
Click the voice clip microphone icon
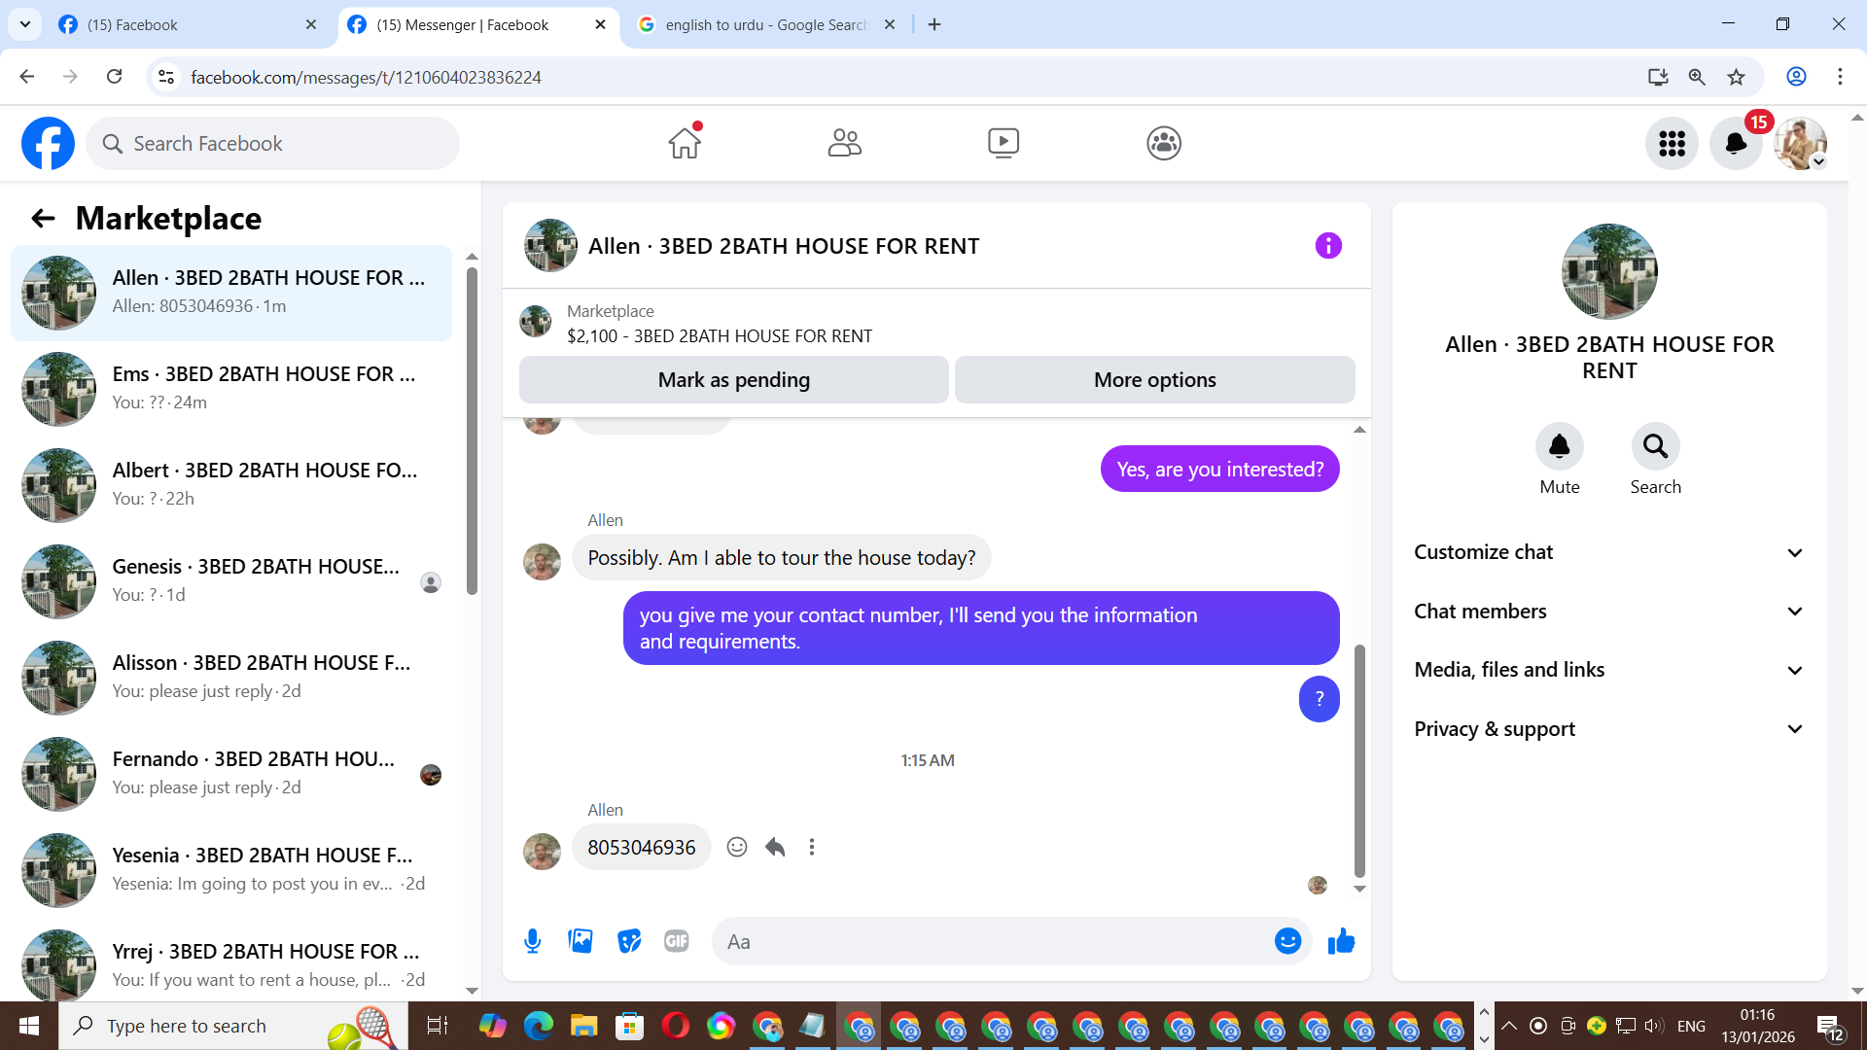tap(532, 941)
